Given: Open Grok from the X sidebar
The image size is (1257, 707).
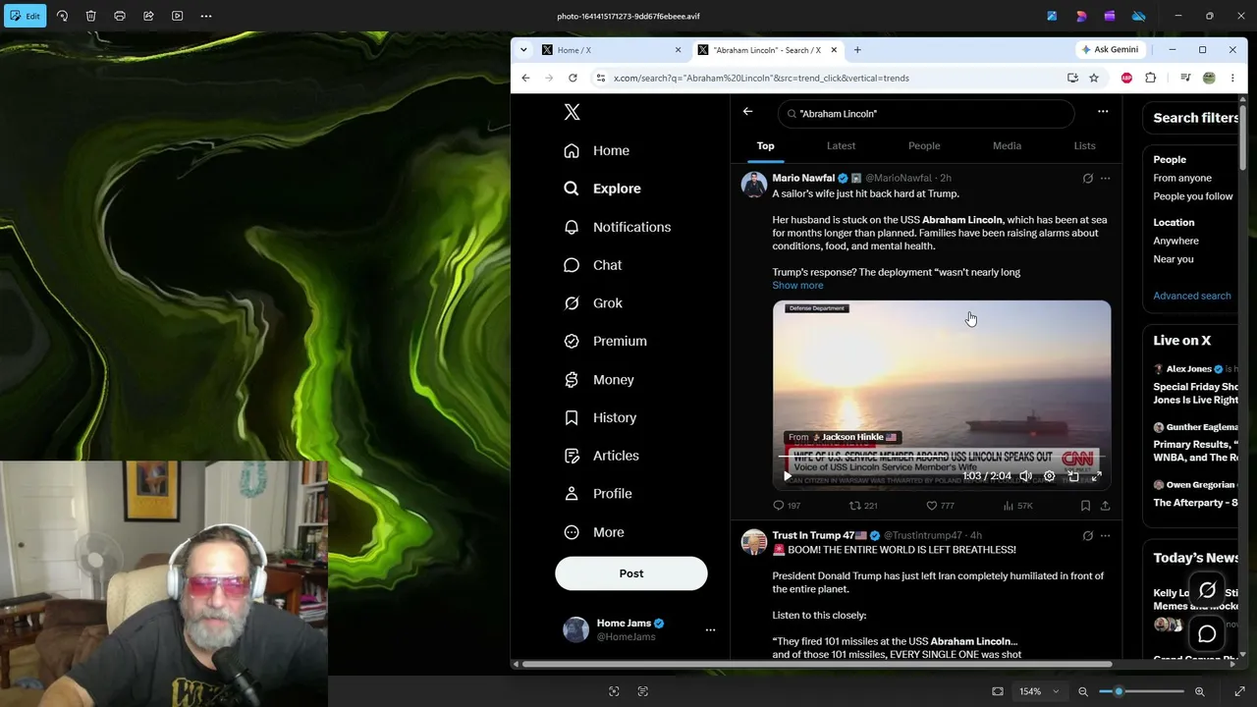Looking at the screenshot, I should 593,303.
